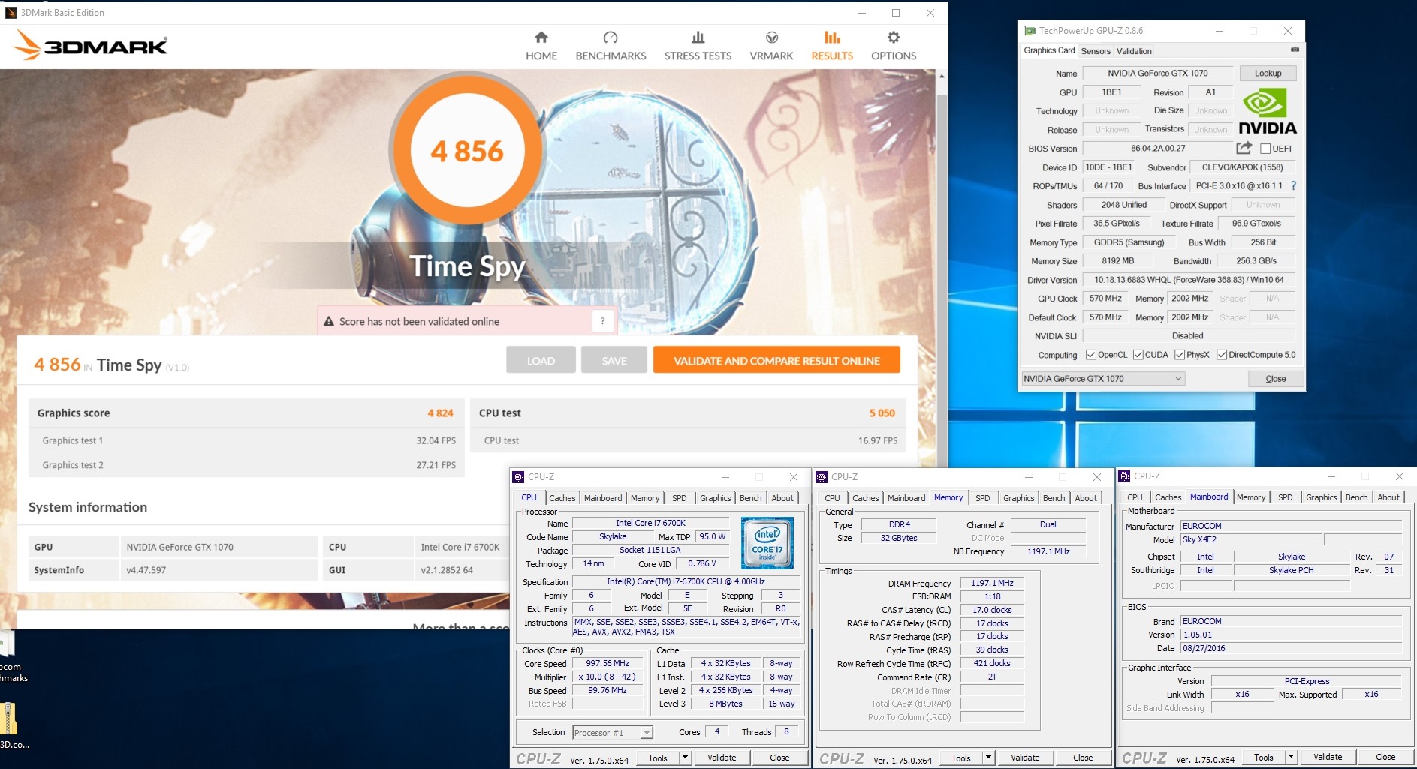This screenshot has width=1417, height=769.
Task: Open Stress Tests bar chart icon
Action: click(697, 38)
